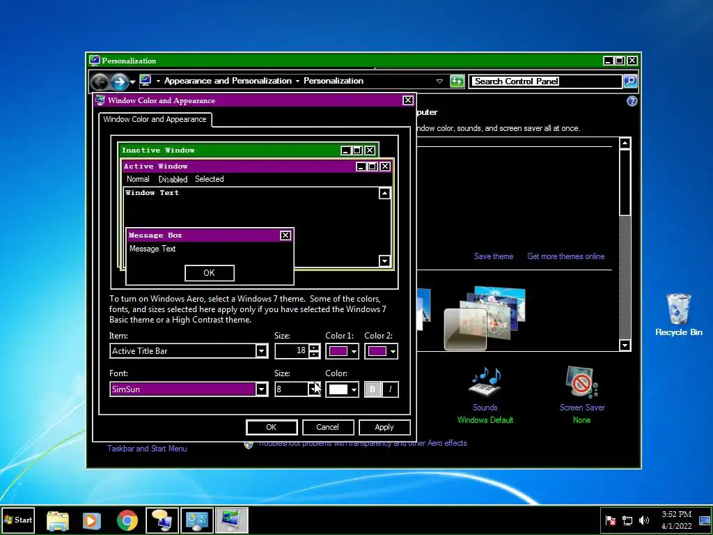Open Windows Explorer from the taskbar
Image resolution: width=713 pixels, height=535 pixels.
[58, 520]
